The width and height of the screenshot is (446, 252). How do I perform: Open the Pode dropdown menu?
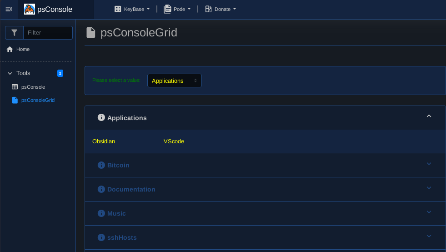(x=177, y=9)
